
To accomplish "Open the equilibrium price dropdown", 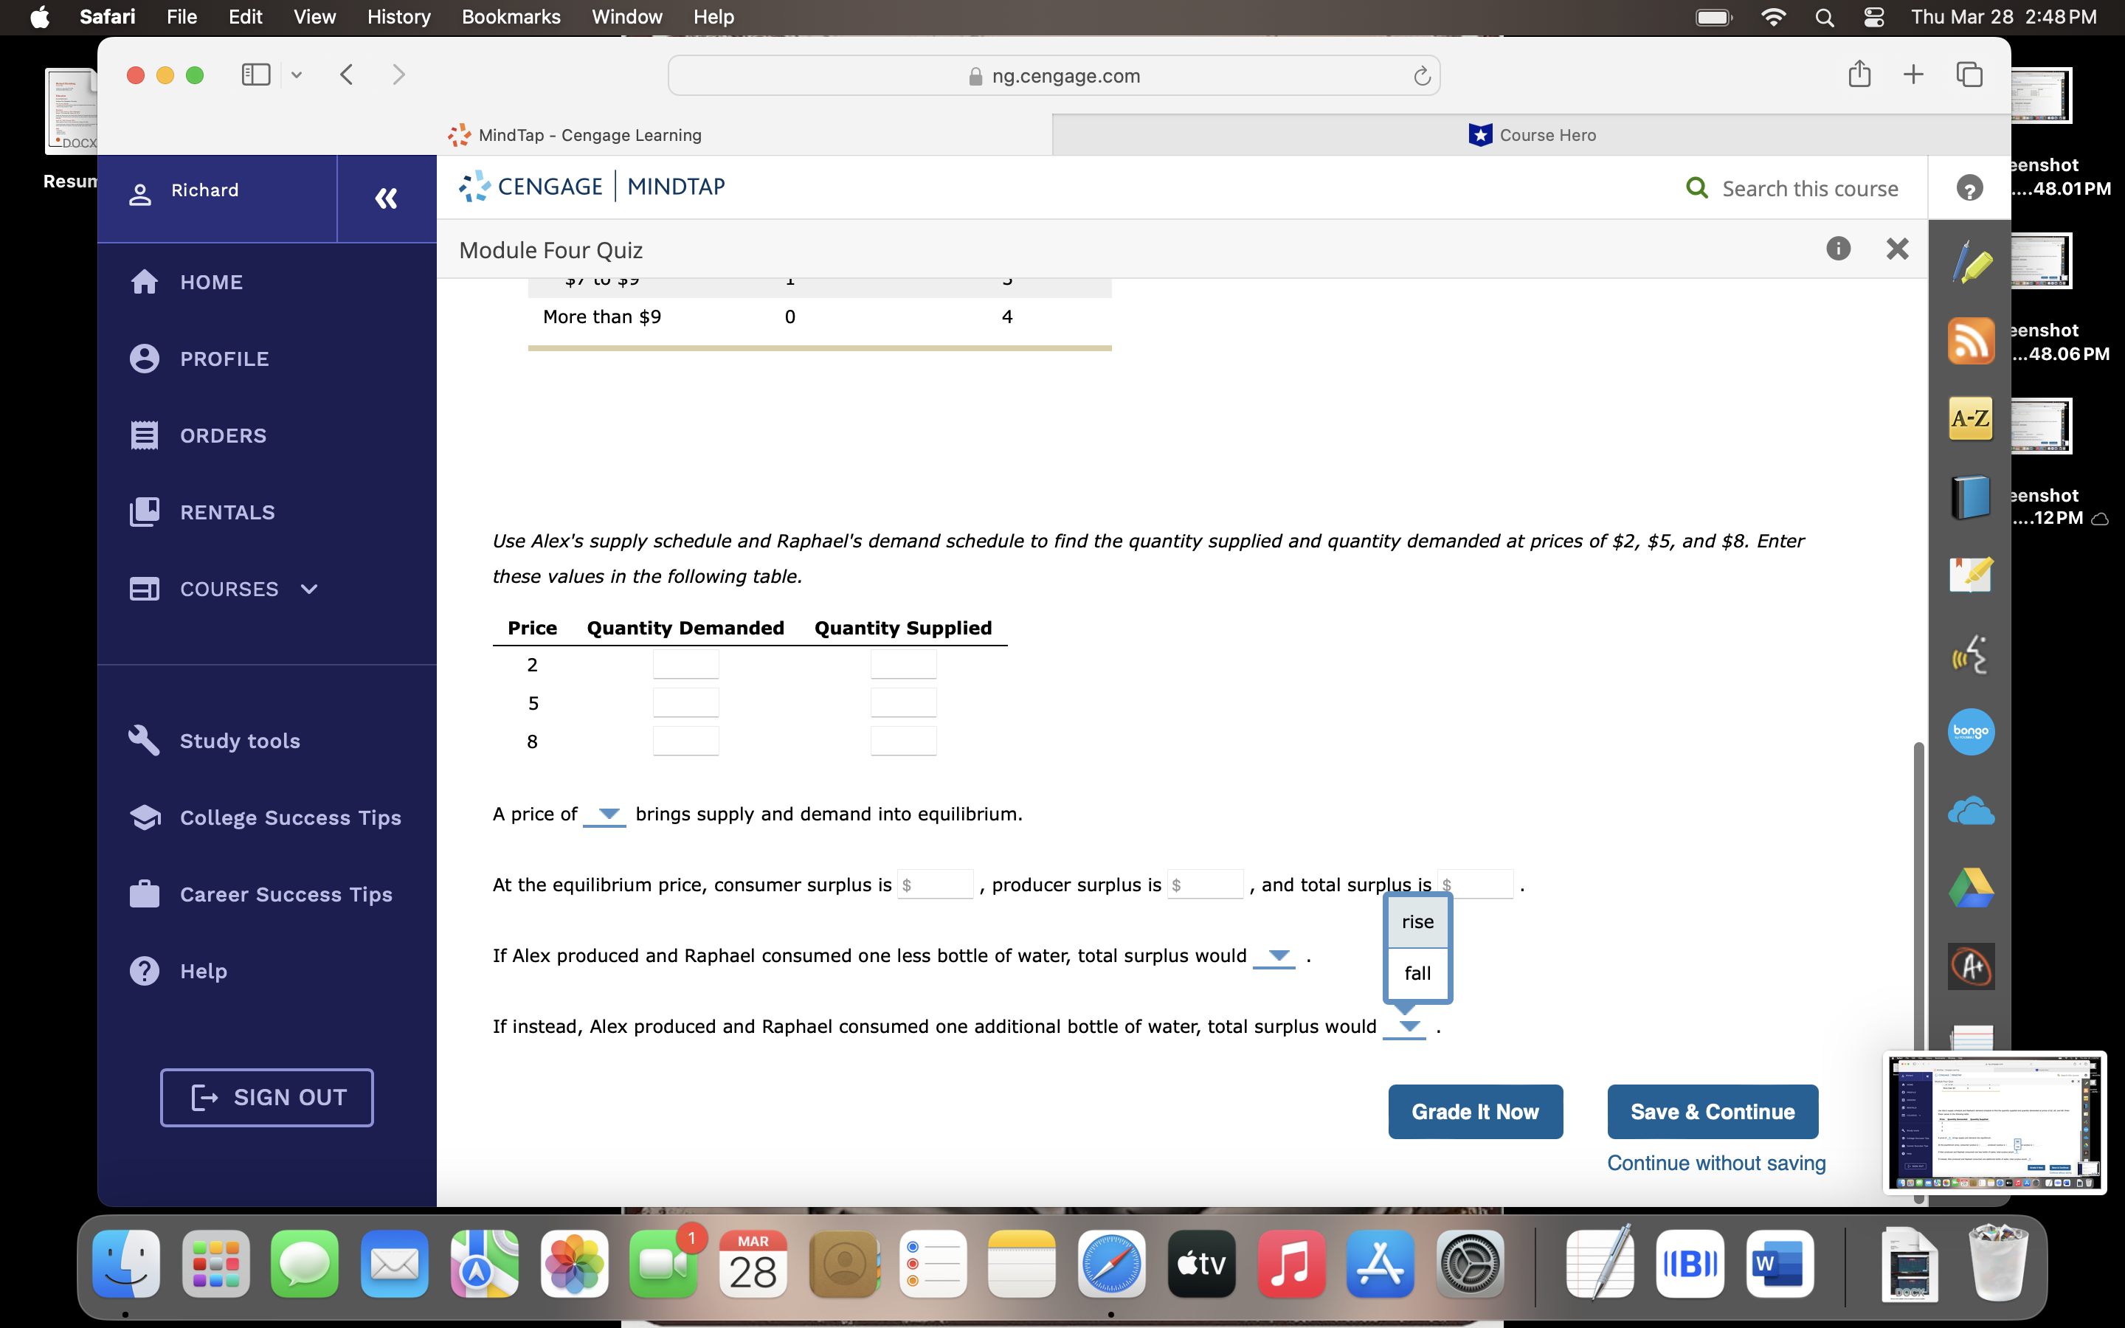I will pos(606,815).
